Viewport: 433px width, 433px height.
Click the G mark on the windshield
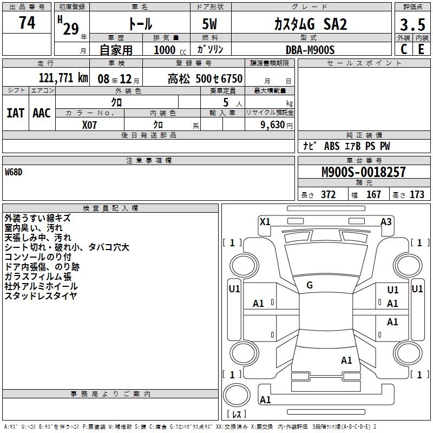[x=310, y=285]
